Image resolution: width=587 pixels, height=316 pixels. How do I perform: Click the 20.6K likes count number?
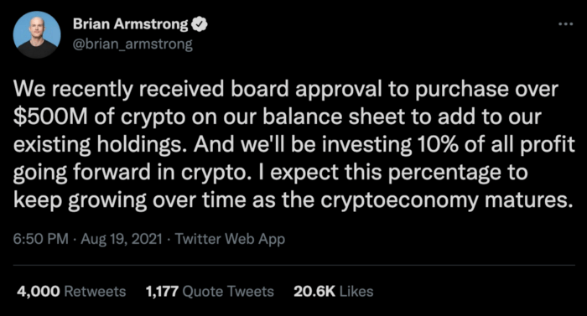tap(314, 292)
